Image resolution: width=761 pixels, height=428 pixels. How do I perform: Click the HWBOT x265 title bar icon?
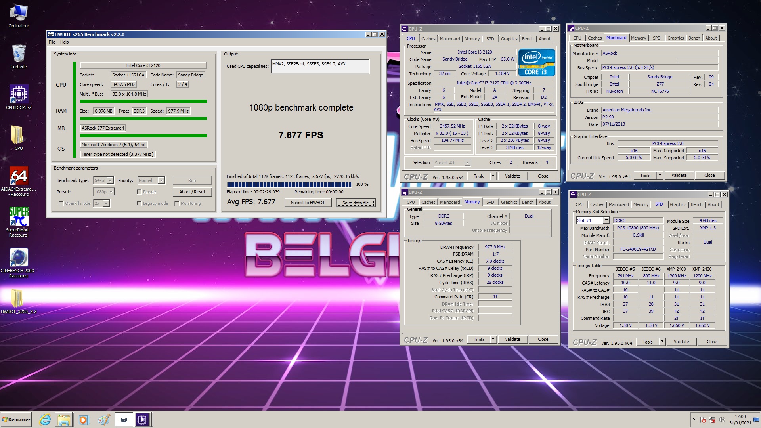[x=50, y=34]
